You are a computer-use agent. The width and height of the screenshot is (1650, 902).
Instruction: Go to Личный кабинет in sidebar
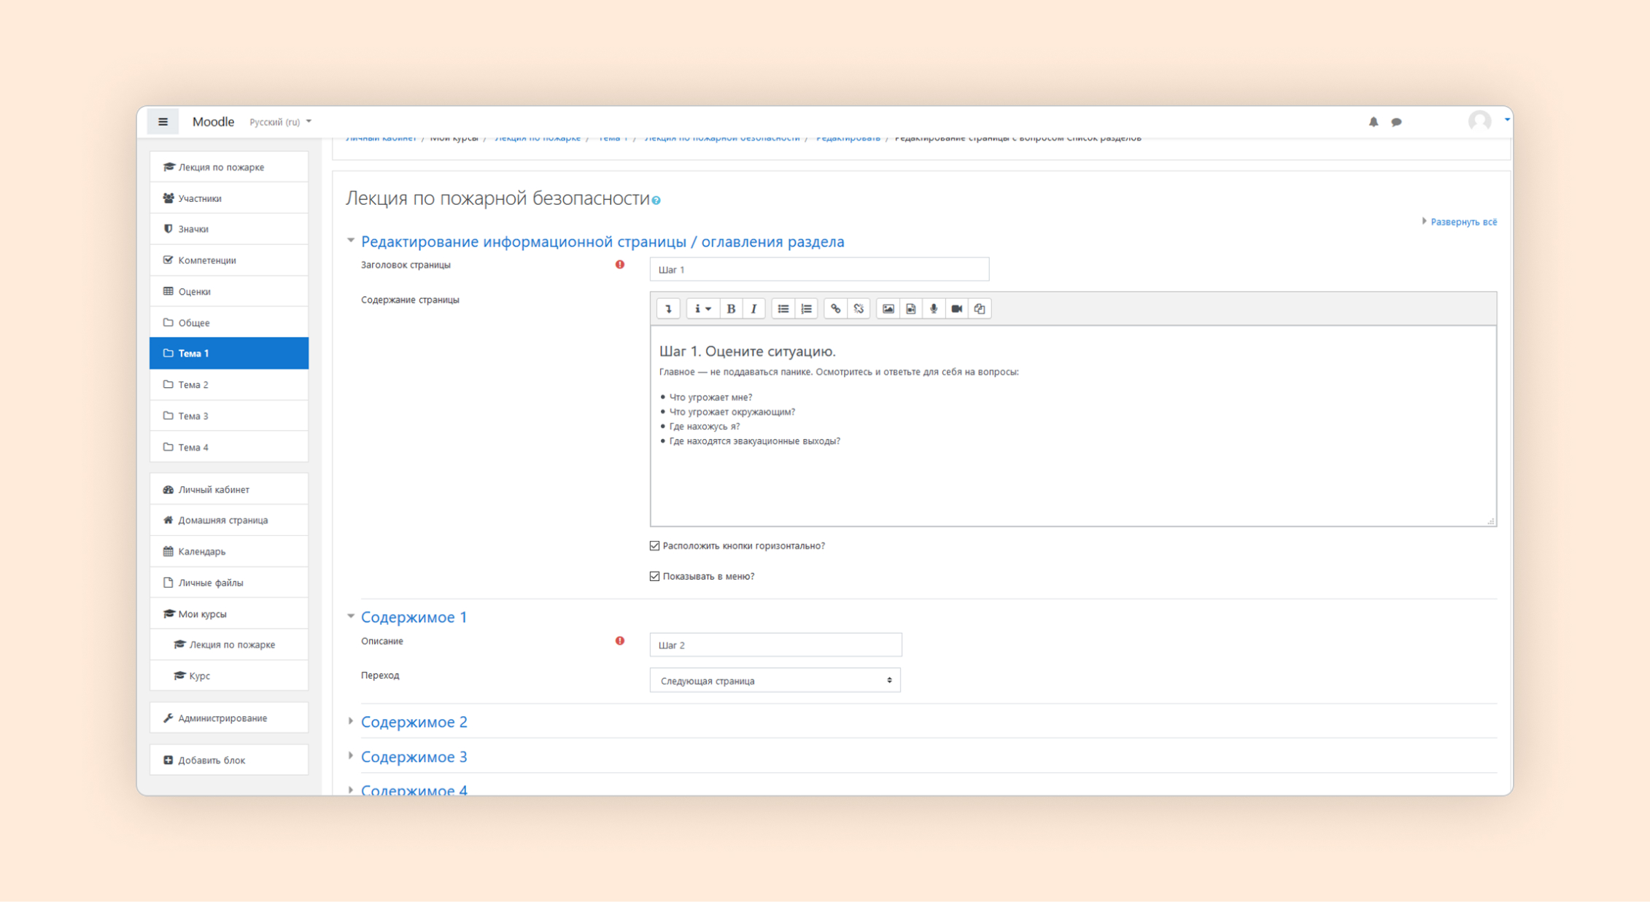click(229, 489)
